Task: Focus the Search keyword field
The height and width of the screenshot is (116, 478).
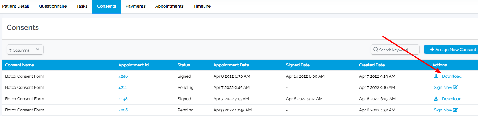Action: (x=395, y=50)
